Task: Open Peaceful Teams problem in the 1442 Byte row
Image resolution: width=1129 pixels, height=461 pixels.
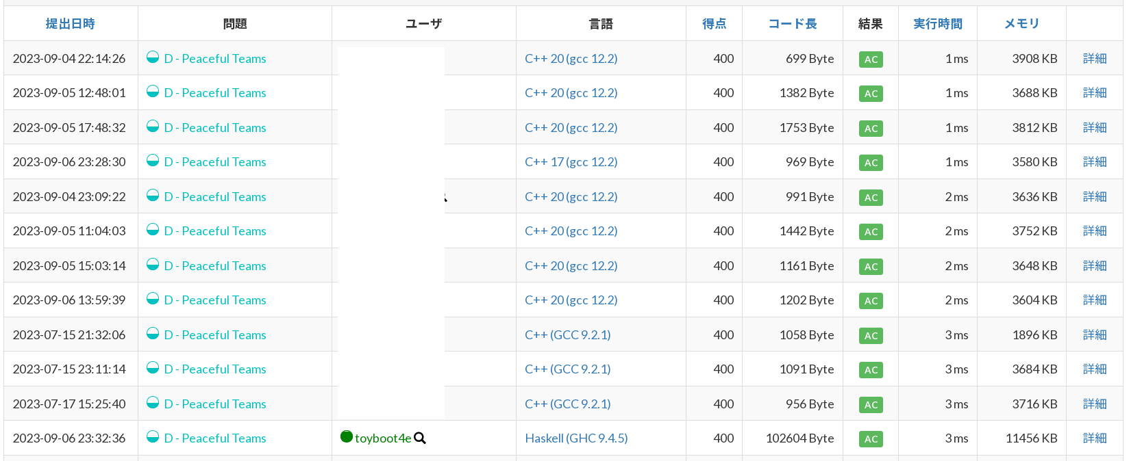Action: [215, 231]
